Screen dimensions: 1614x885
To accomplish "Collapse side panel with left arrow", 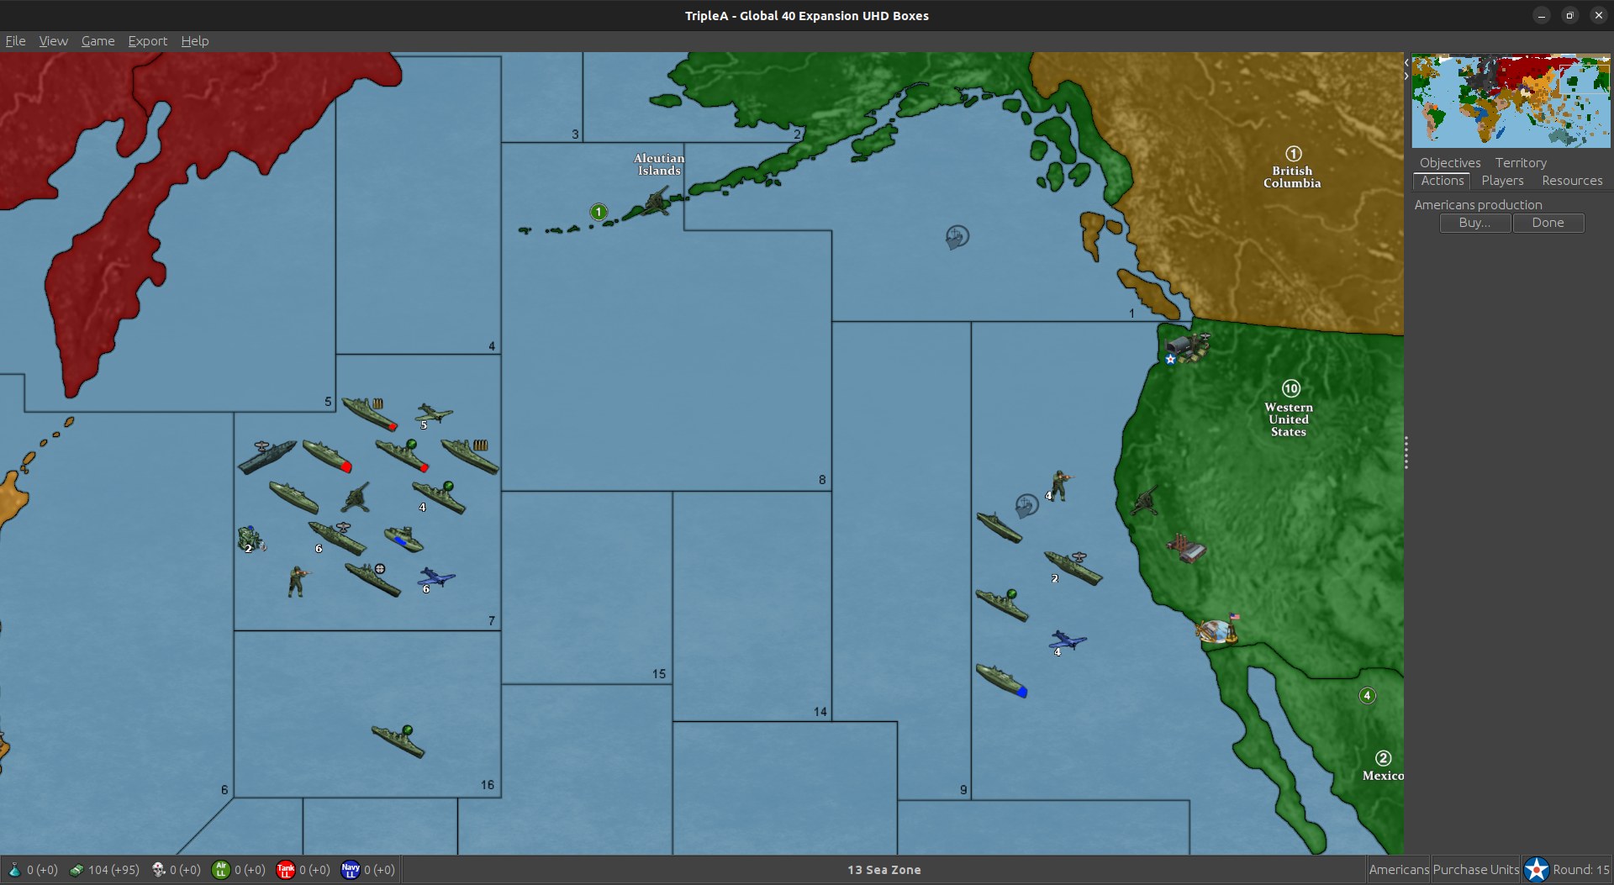I will click(1406, 63).
